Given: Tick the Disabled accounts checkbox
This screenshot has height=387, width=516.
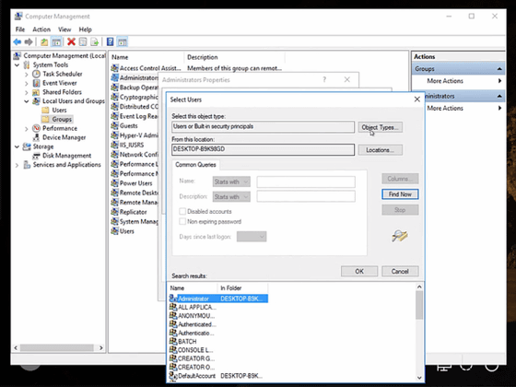Looking at the screenshot, I should [182, 211].
